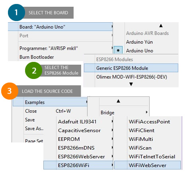185x173 pixels.
Task: Click the up arrow above Bridge item
Action: click(118, 101)
